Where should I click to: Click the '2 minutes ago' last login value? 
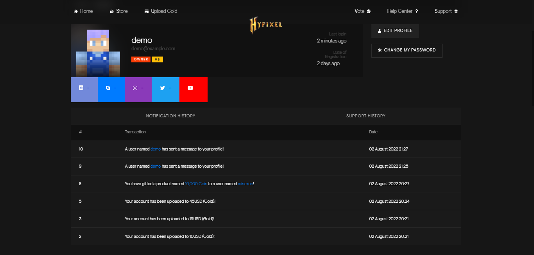click(x=332, y=41)
